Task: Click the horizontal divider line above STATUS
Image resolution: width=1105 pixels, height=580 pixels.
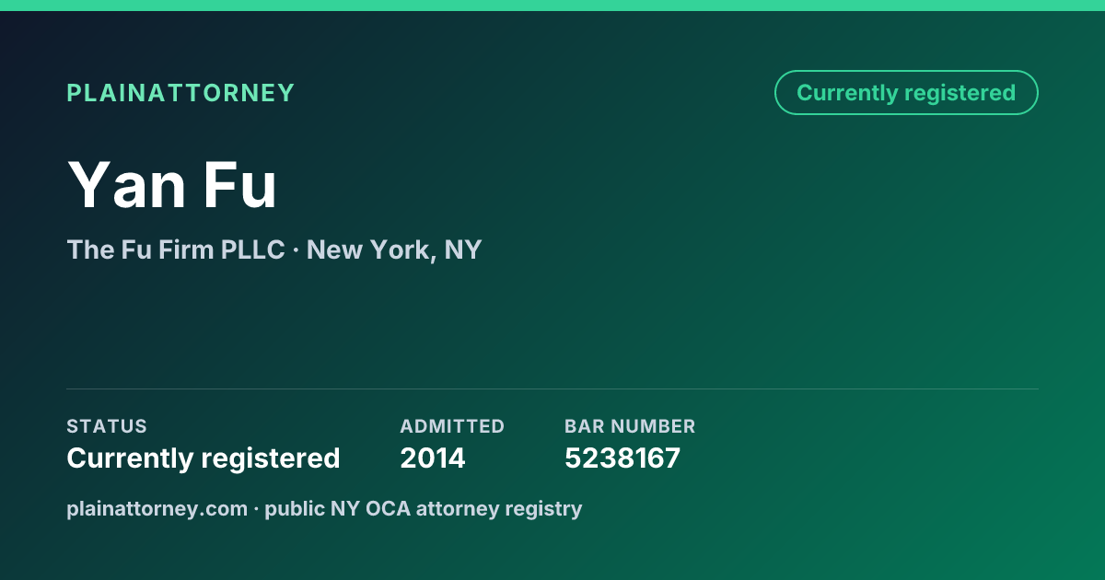Action: (552, 389)
